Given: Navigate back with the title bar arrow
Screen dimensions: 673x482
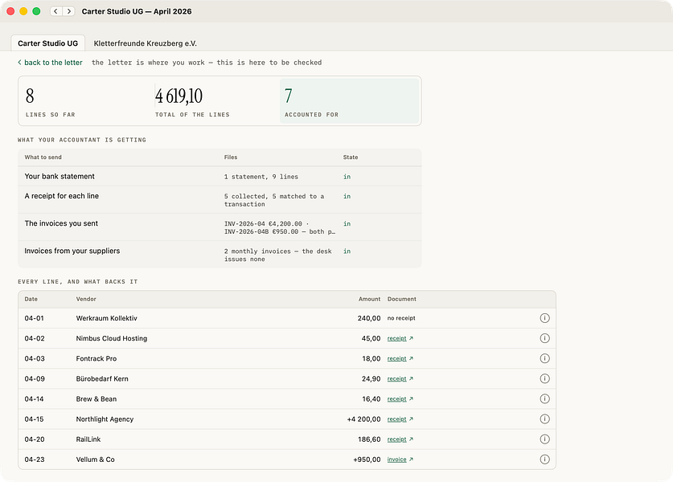Looking at the screenshot, I should 55,11.
